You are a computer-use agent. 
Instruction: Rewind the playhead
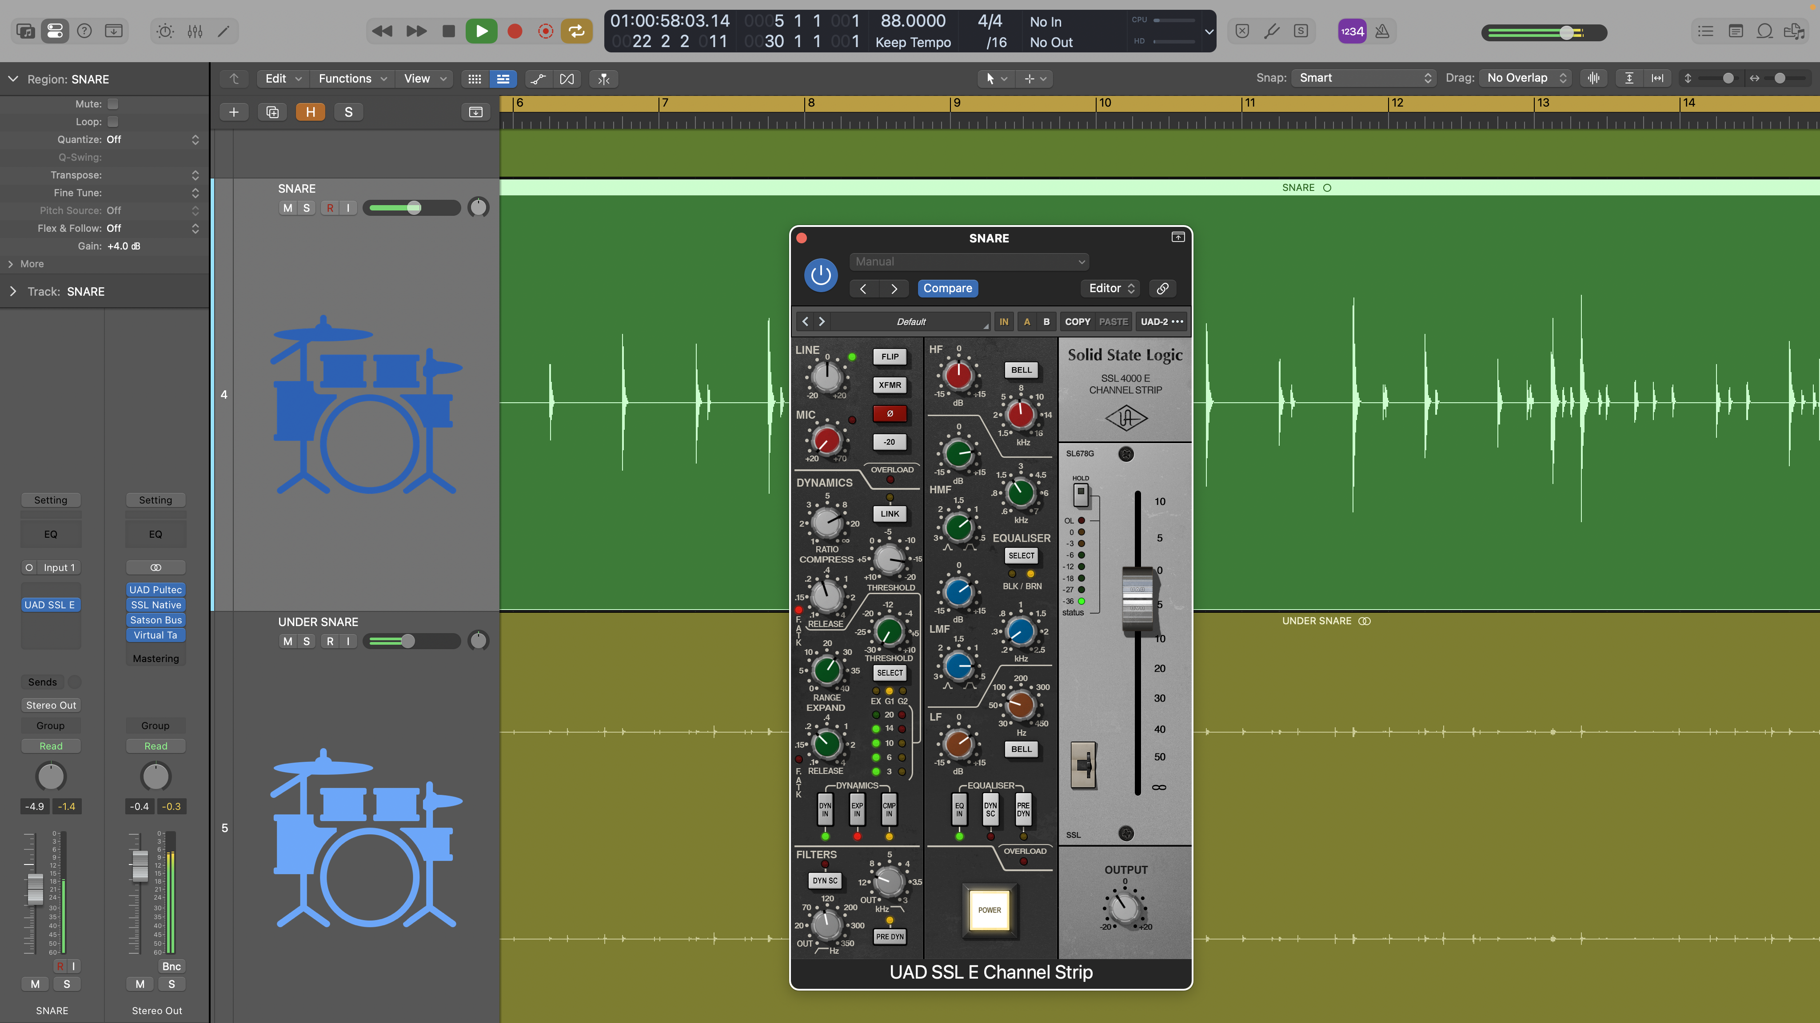(x=382, y=31)
